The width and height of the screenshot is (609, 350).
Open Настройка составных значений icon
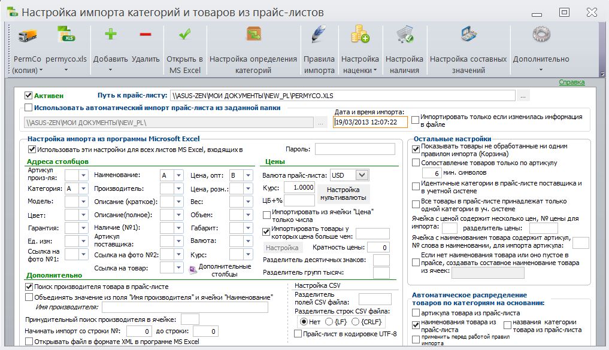pos(468,34)
